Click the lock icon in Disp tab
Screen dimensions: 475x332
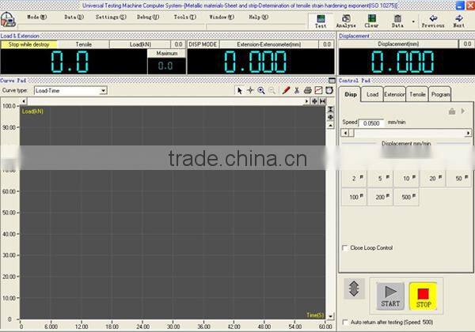452,111
